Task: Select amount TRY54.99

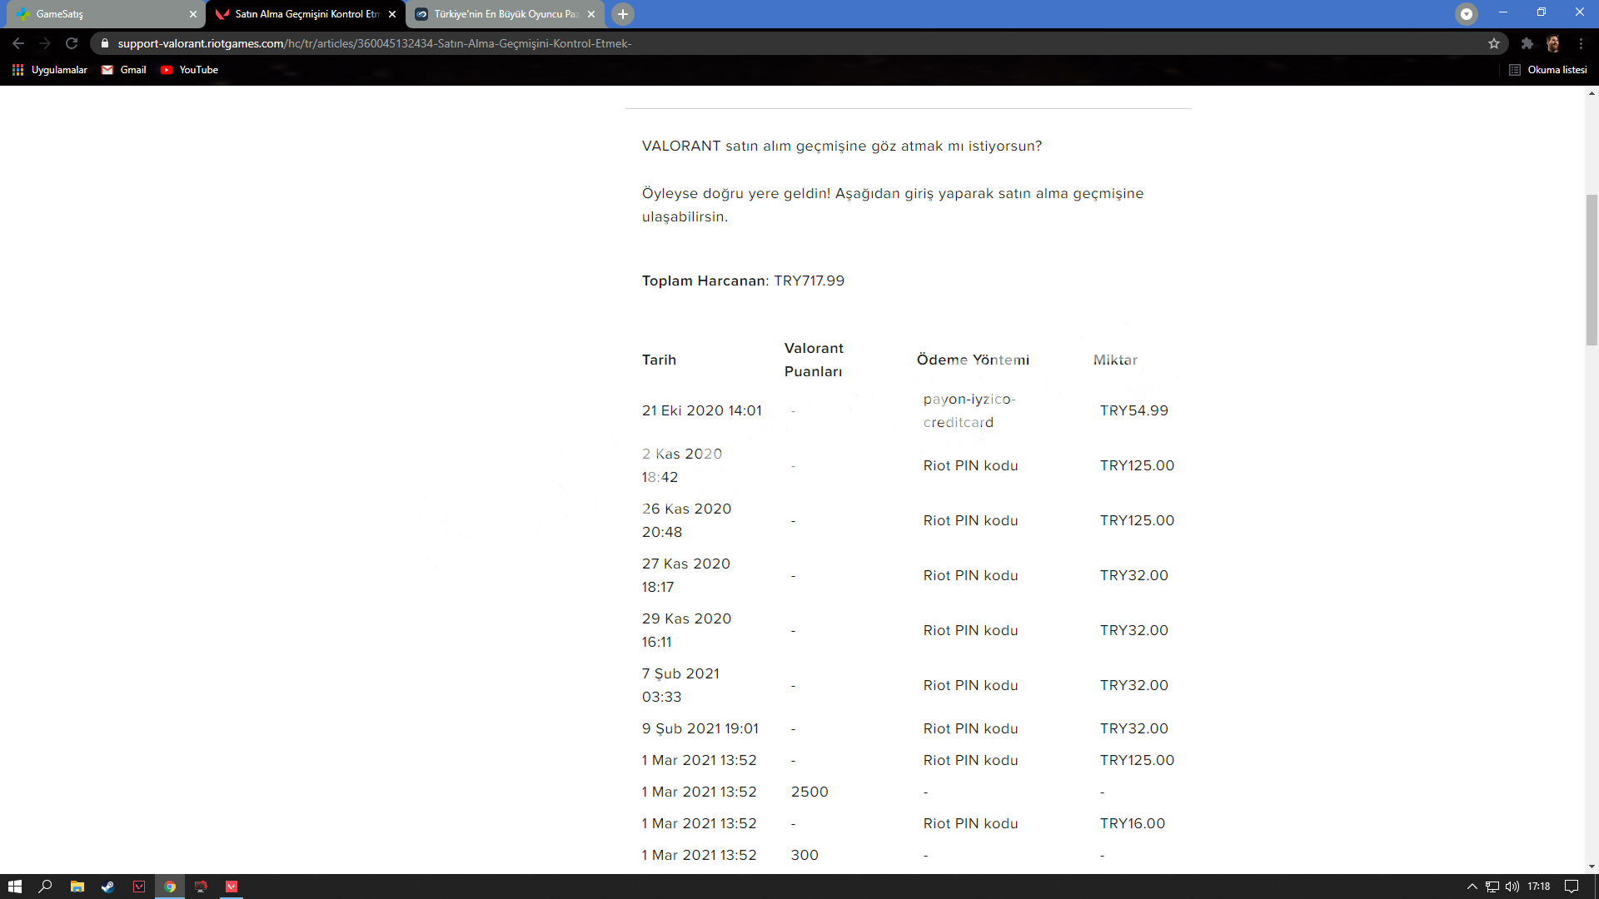Action: point(1133,410)
